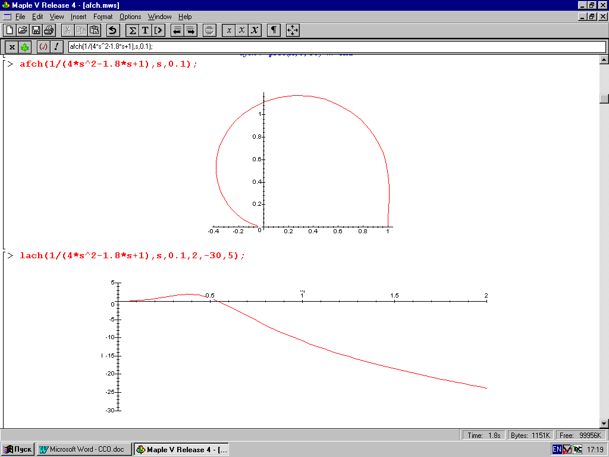Screen dimensions: 609x457
Task: Open the Options menu
Action: tap(130, 17)
